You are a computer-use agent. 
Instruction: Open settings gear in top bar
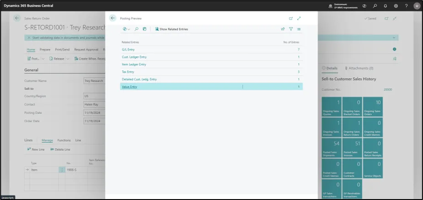coord(396,6)
